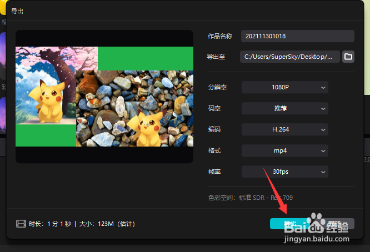Viewport: 370px width, 252px height.
Task: Click the 编码 label
Action: click(214, 129)
